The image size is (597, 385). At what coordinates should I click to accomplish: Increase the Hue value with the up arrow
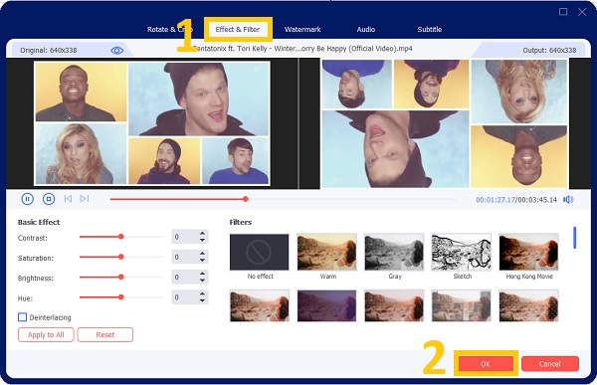[x=203, y=293]
